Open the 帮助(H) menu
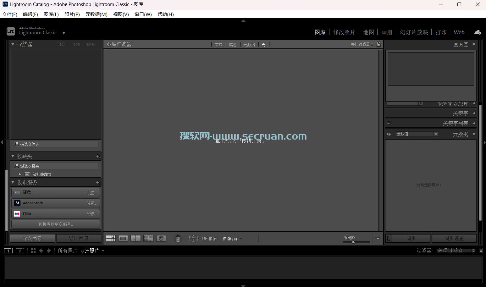This screenshot has width=486, height=287. click(x=166, y=14)
